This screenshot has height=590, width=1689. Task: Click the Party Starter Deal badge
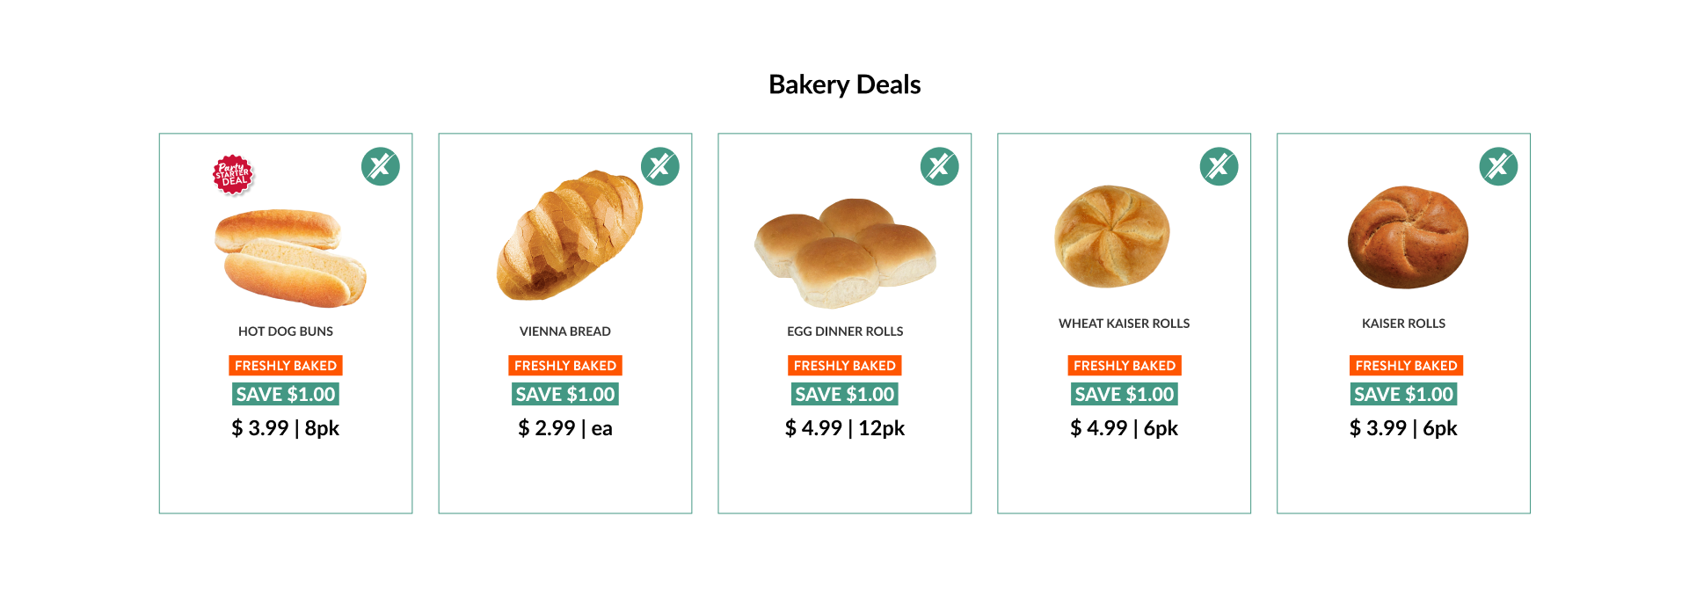(x=233, y=175)
